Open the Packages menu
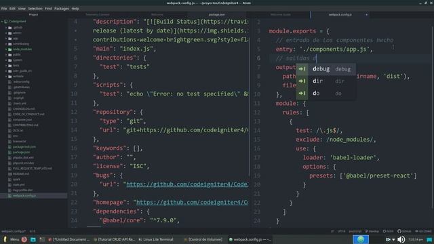 [x=62, y=9]
